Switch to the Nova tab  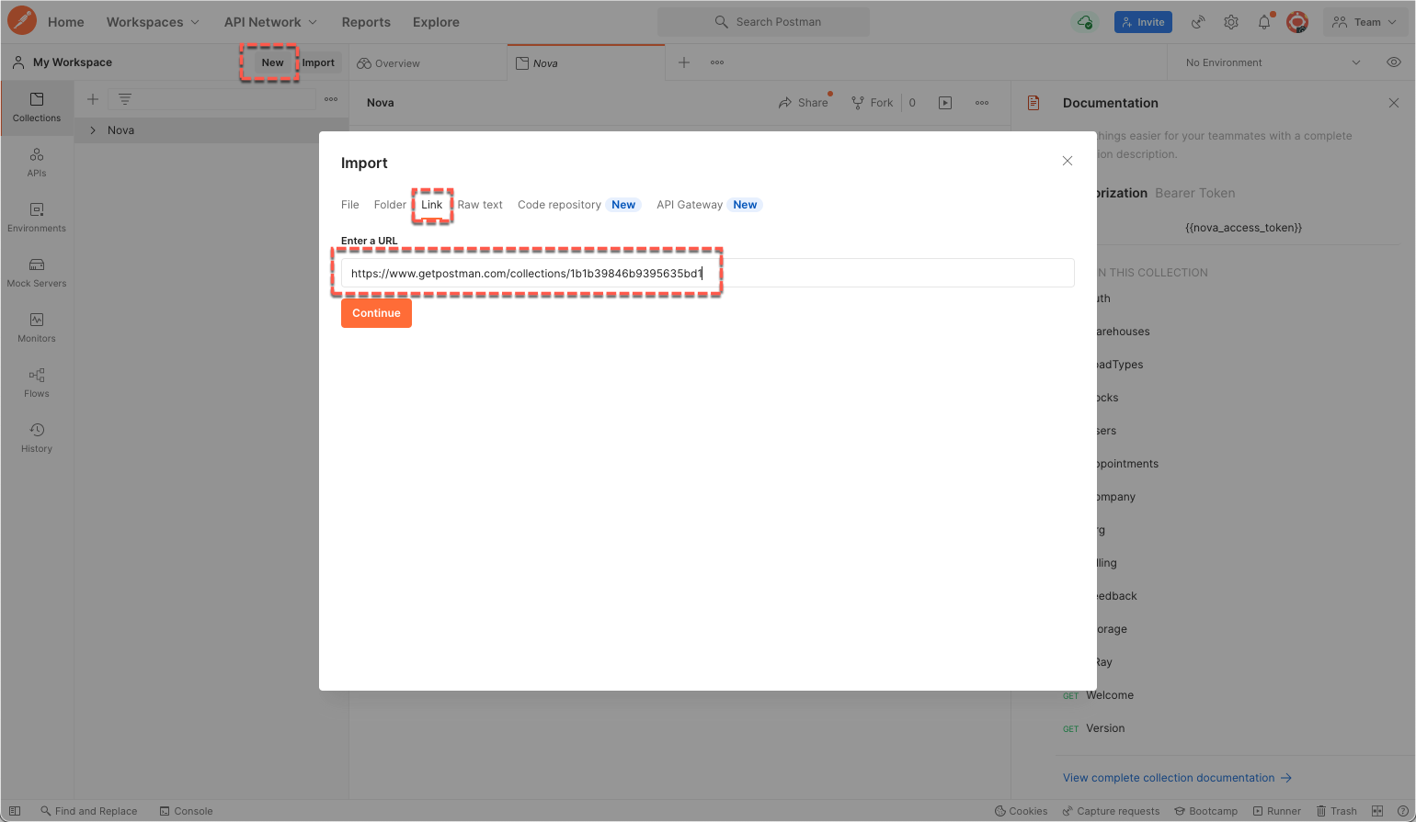pyautogui.click(x=586, y=63)
